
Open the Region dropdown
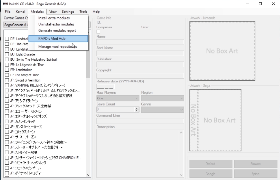coord(162,98)
